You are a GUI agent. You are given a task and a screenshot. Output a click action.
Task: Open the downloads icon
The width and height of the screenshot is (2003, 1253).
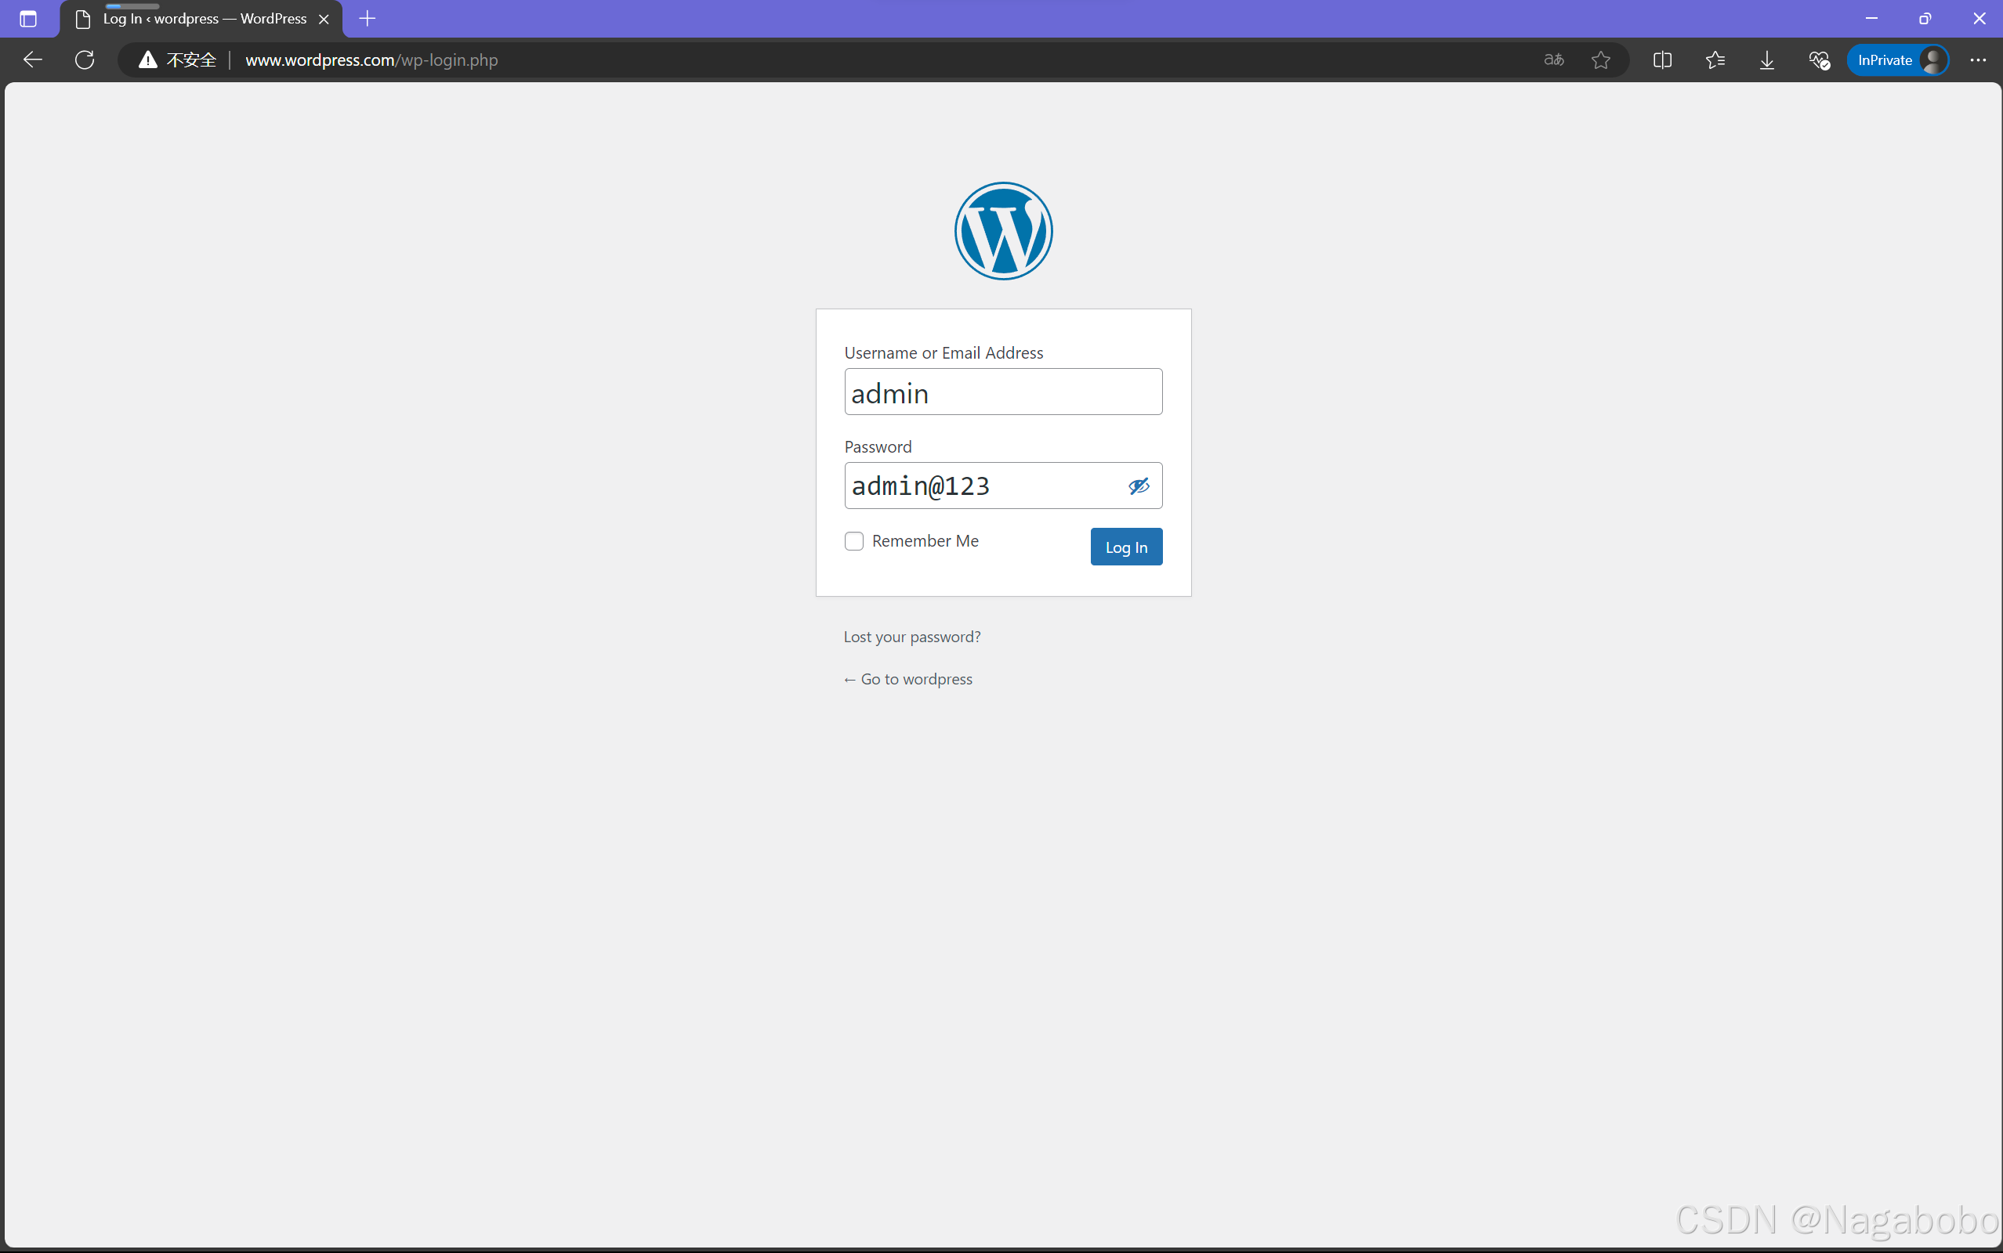1766,60
